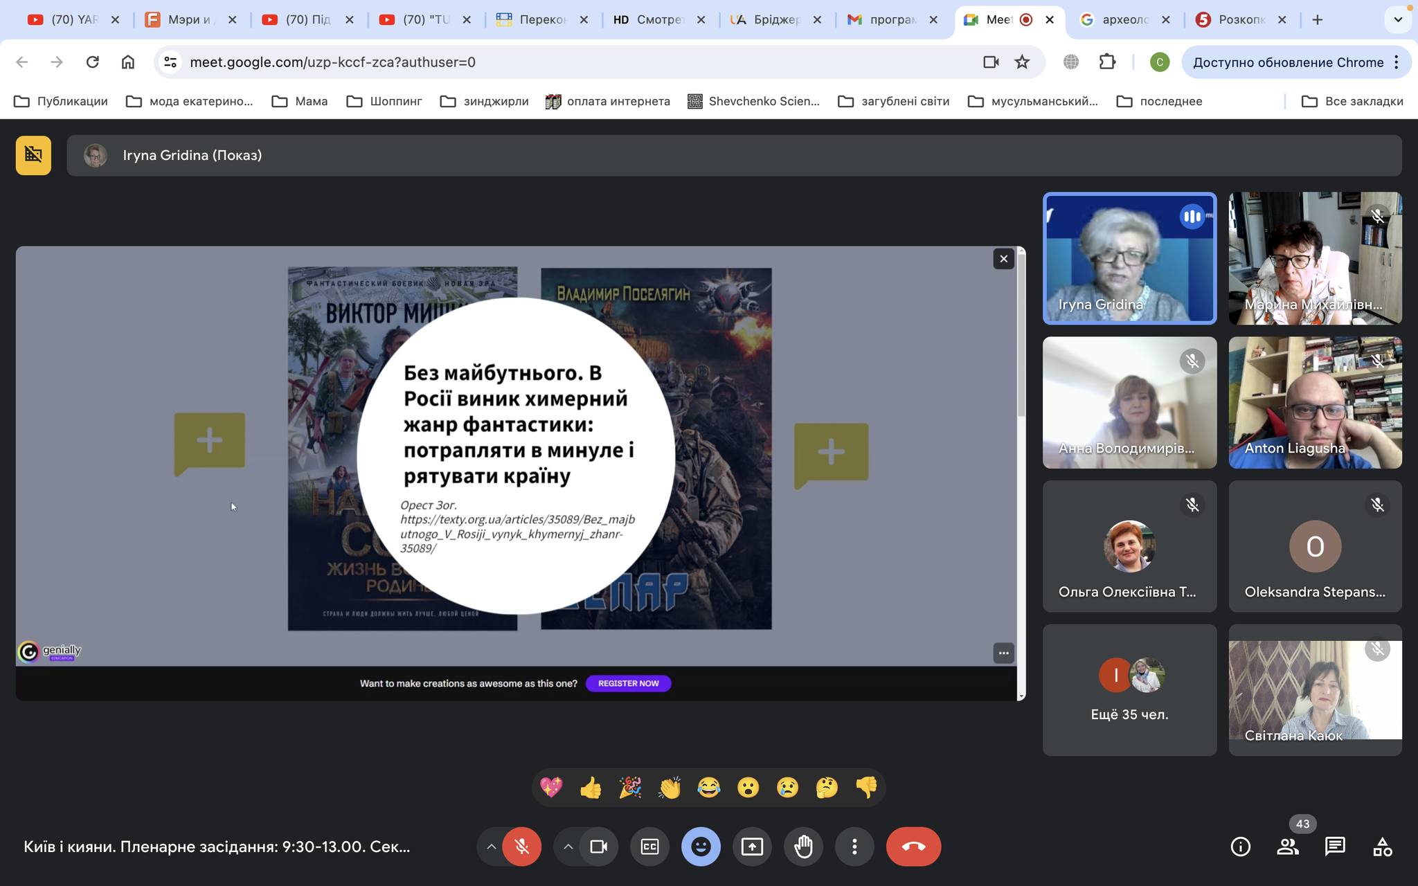Expand video settings chevron near camera
Viewport: 1418px width, 886px height.
tap(568, 847)
